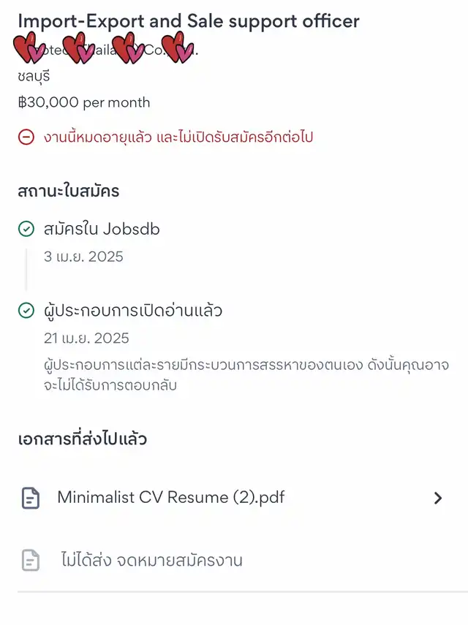The height and width of the screenshot is (625, 468).
Task: Click the last heart sticker near Co.
Action: click(178, 48)
